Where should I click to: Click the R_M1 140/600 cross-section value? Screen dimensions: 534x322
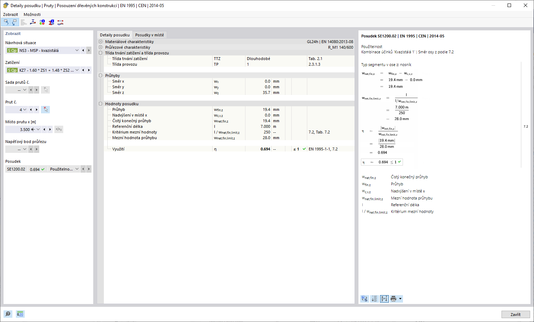coord(340,47)
